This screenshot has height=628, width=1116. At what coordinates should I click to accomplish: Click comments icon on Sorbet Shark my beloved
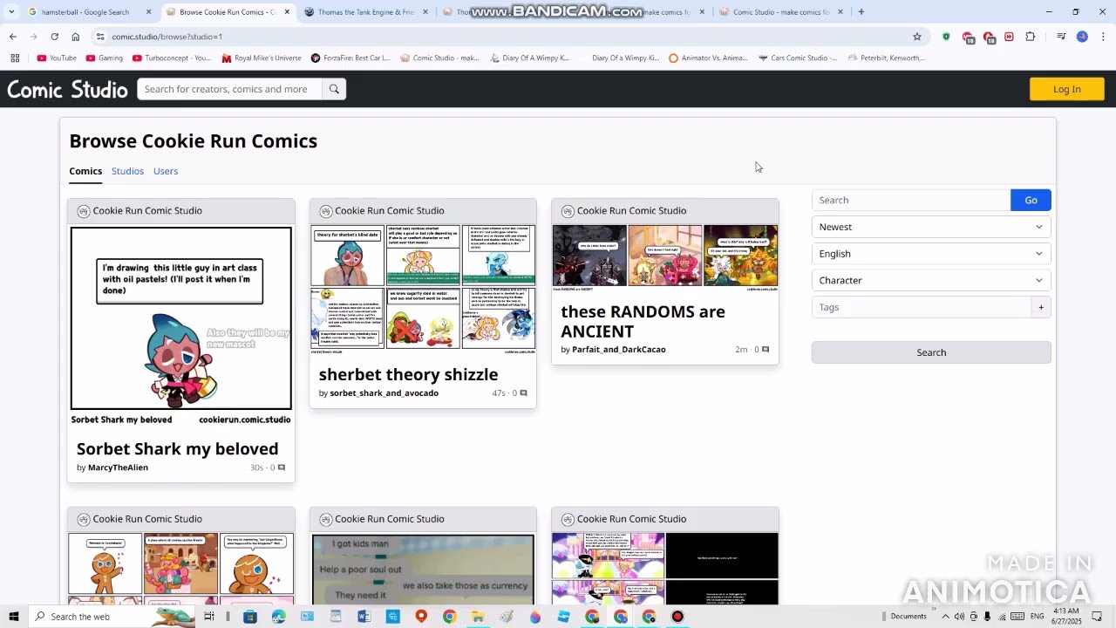pyautogui.click(x=281, y=468)
